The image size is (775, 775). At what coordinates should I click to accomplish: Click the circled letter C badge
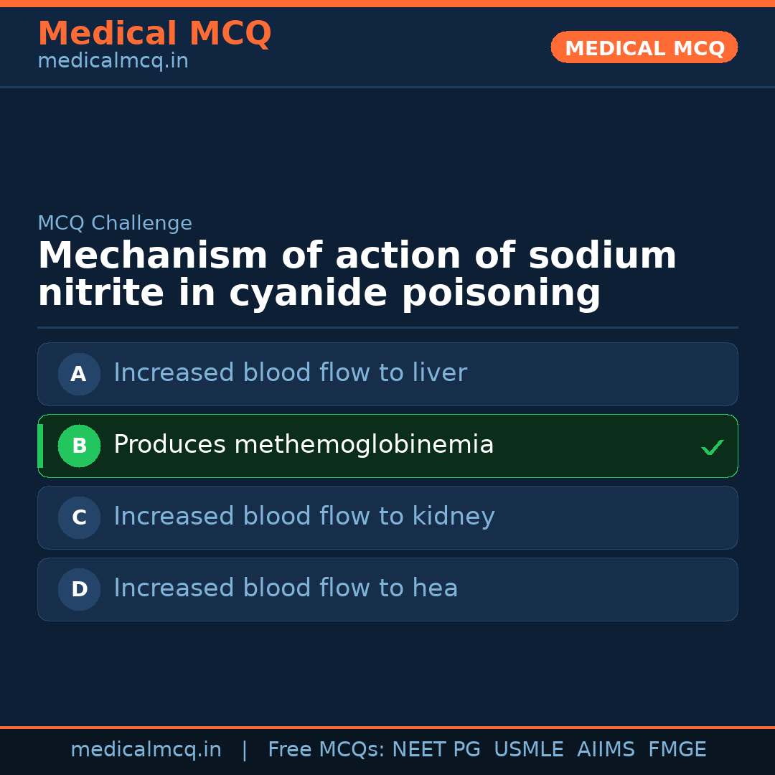(79, 517)
